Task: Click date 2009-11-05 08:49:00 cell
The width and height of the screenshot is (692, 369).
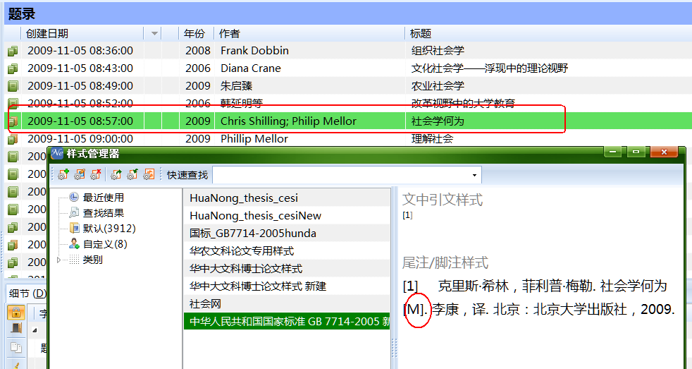Action: (x=80, y=86)
